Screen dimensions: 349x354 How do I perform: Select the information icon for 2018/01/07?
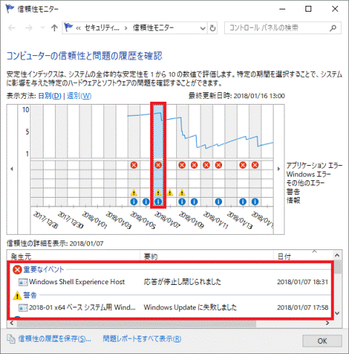click(x=158, y=201)
